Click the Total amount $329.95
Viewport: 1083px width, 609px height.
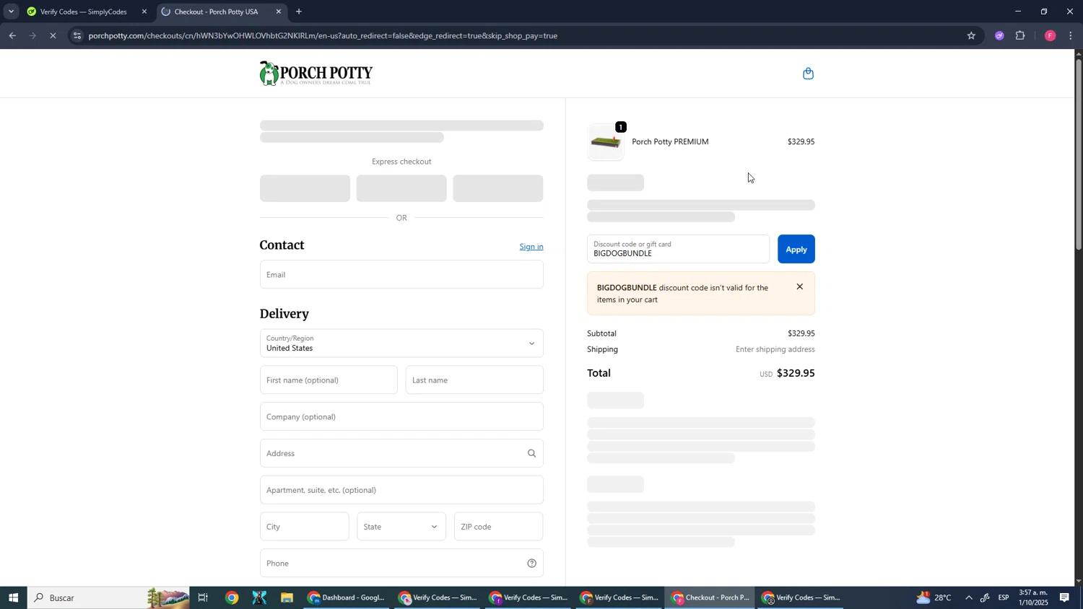795,374
